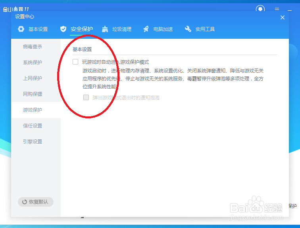
Task: Switch to 电脑加速 tab
Action: coord(158,29)
